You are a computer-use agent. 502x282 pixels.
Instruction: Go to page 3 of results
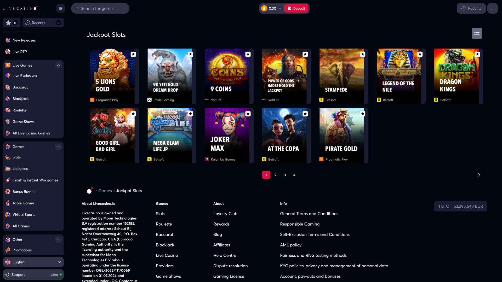pyautogui.click(x=285, y=175)
